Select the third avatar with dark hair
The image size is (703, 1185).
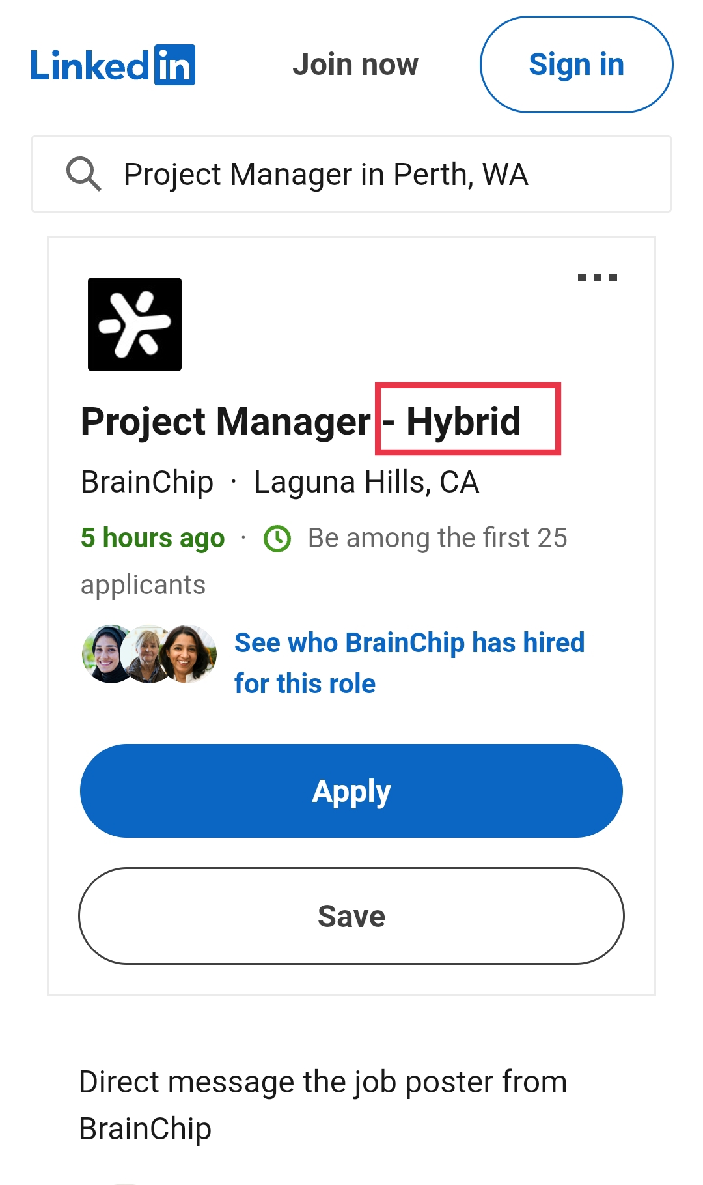[187, 653]
